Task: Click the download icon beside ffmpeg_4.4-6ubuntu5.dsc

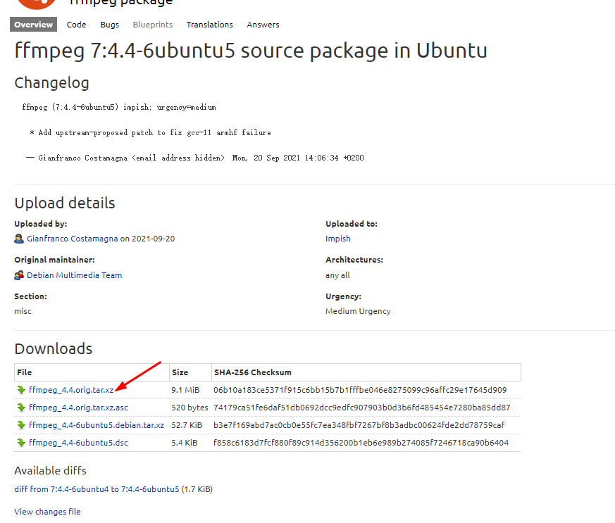Action: [22, 442]
